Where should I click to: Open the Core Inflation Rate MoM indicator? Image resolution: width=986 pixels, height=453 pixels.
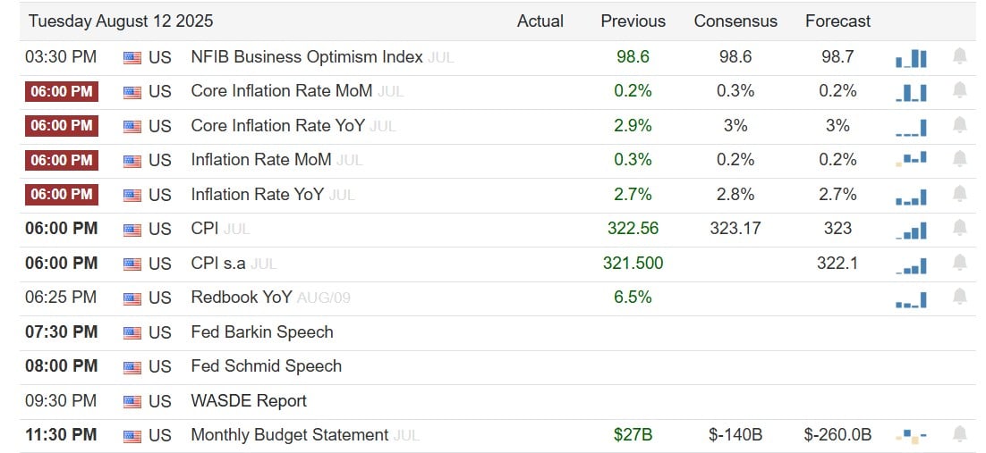(282, 91)
